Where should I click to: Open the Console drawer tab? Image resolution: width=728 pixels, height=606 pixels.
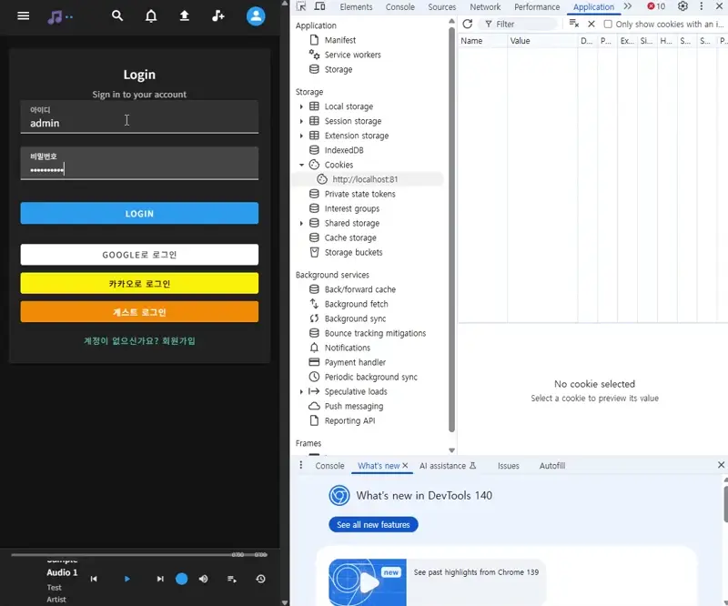point(329,466)
